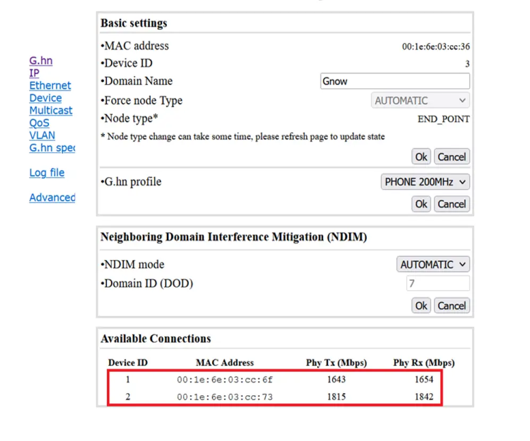
Task: Select MAC value 00:1e:6e:03:cc:36
Action: 436,47
